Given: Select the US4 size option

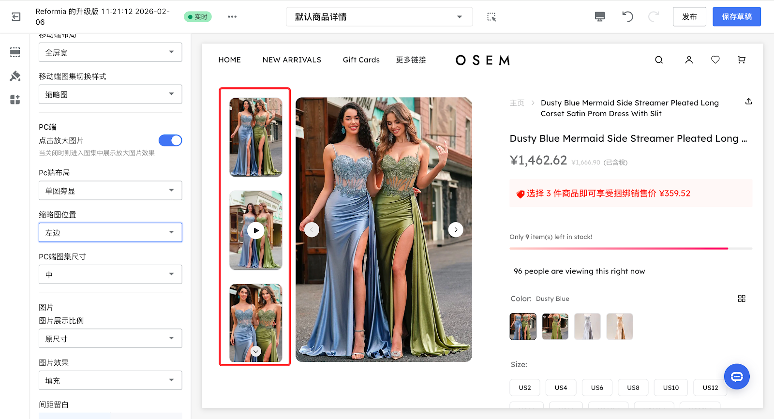Looking at the screenshot, I should 561,388.
